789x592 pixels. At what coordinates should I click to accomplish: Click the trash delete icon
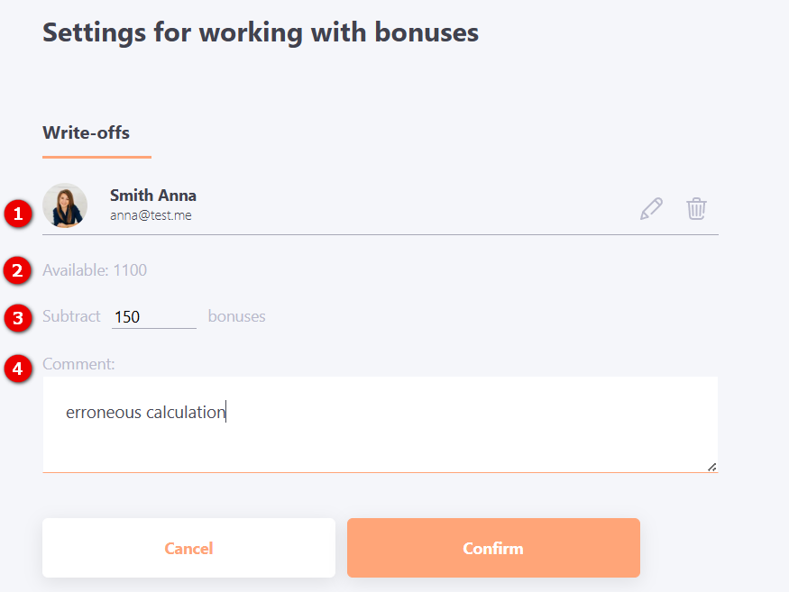coord(696,208)
